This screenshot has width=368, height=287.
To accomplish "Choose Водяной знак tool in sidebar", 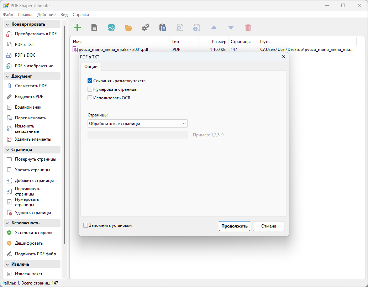I will (28, 107).
